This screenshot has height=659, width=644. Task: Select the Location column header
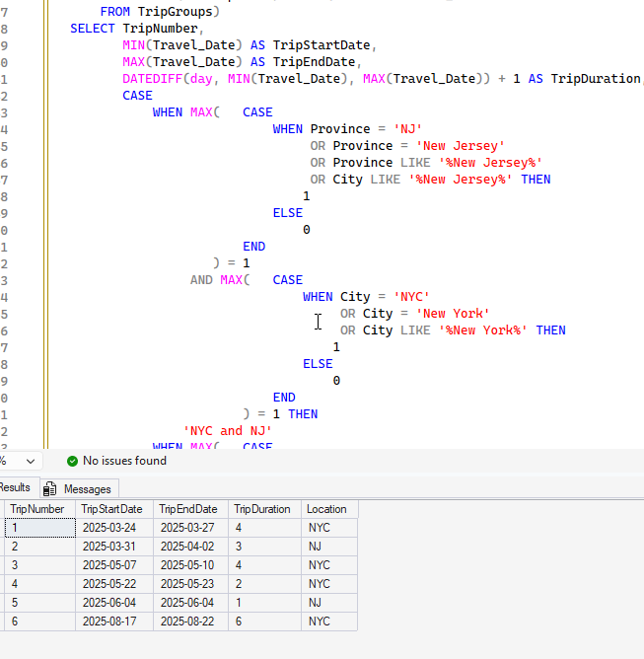pos(326,509)
